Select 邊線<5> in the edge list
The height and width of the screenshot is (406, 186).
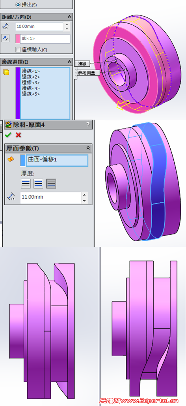pyautogui.click(x=31, y=94)
